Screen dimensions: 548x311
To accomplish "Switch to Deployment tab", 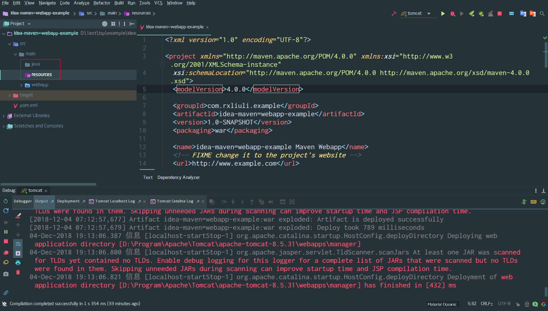I will click(68, 201).
